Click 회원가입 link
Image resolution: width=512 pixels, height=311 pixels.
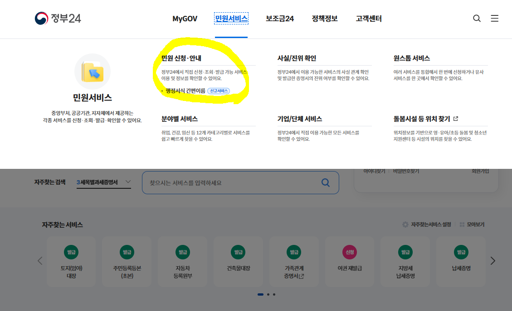pyautogui.click(x=480, y=171)
